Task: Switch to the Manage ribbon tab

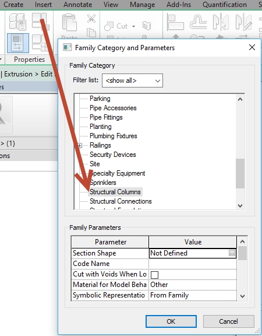Action: click(x=143, y=5)
